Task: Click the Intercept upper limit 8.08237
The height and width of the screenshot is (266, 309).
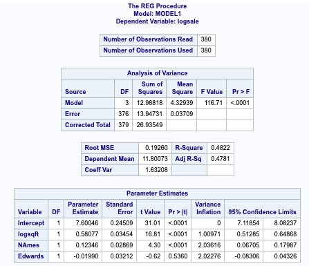Action: coord(285,223)
